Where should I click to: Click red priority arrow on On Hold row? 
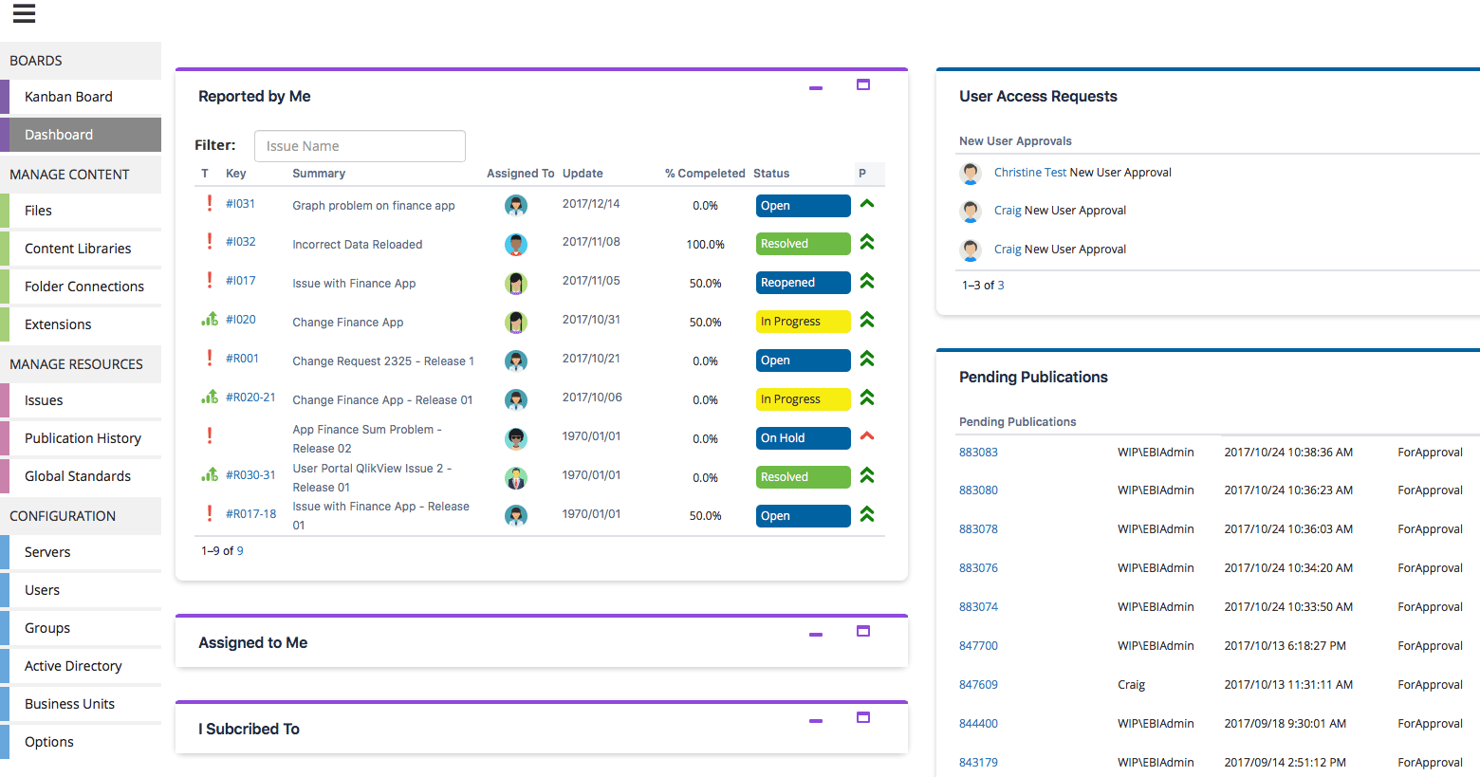[866, 436]
